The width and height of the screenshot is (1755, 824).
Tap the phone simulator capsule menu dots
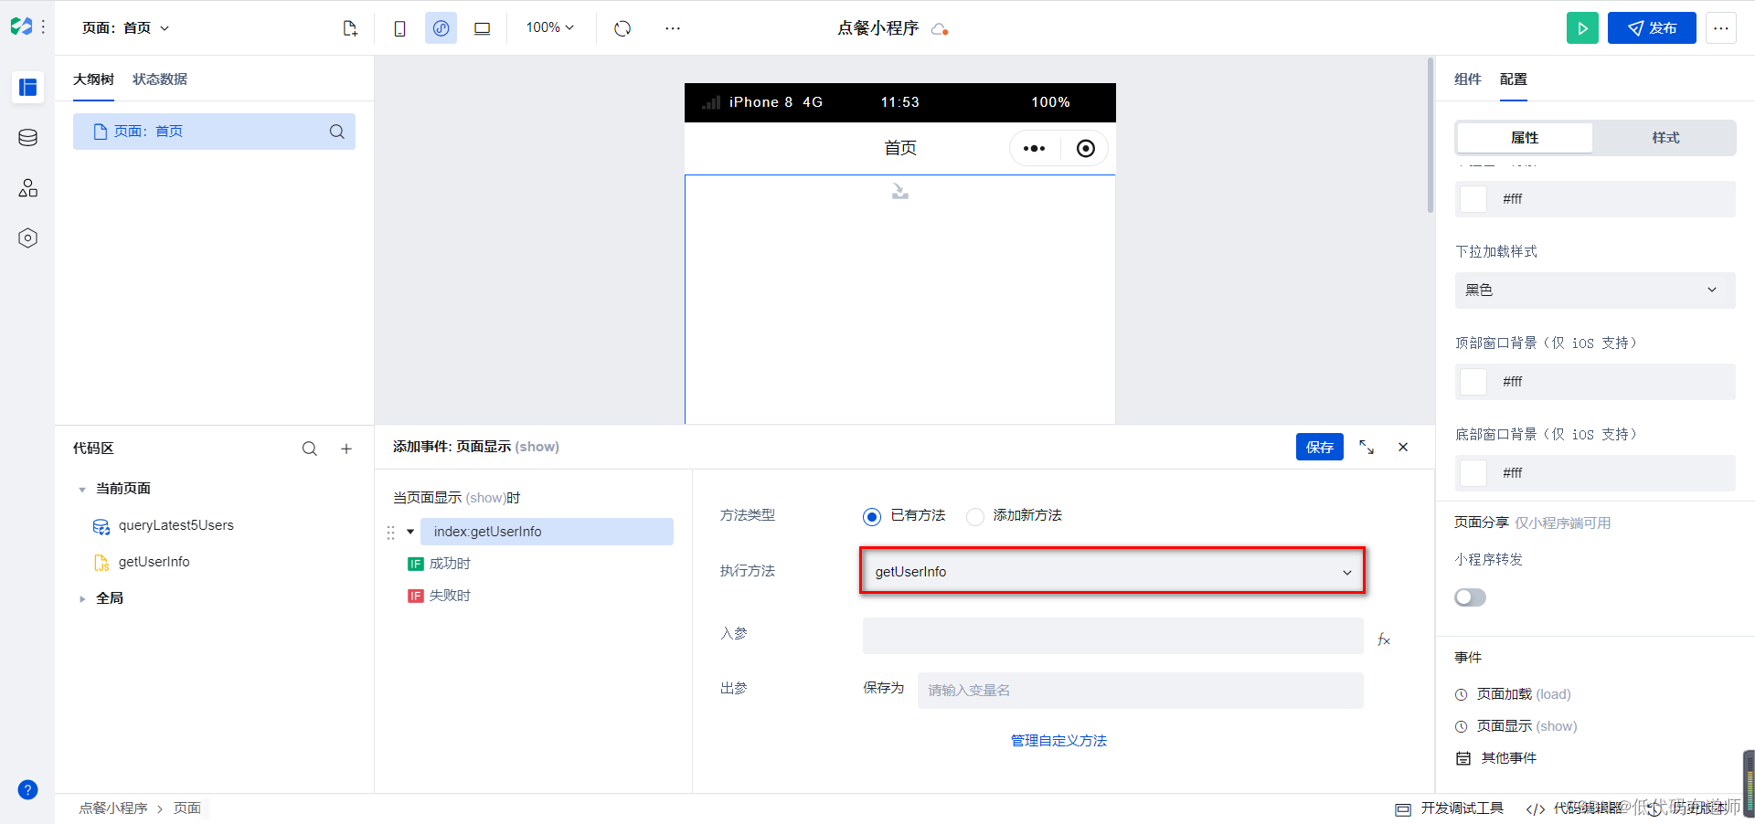coord(1034,149)
